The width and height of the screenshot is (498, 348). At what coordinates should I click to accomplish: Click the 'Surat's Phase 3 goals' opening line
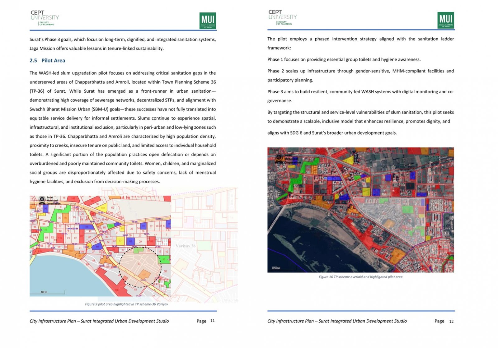pyautogui.click(x=123, y=39)
